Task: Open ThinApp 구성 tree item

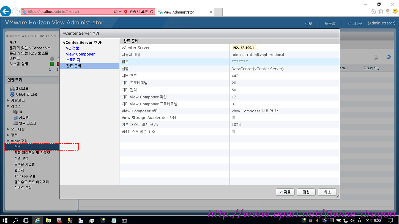Action: (x=25, y=176)
